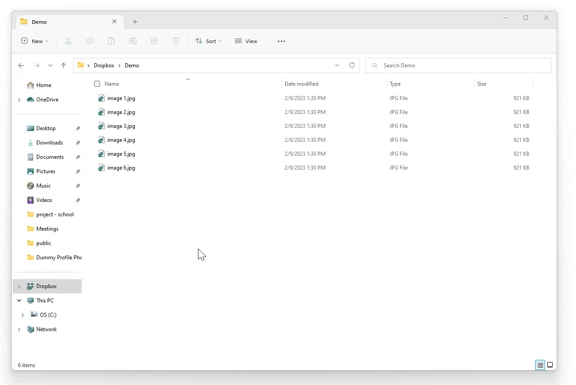This screenshot has height=385, width=576.
Task: Select the Demo tab
Action: click(63, 22)
